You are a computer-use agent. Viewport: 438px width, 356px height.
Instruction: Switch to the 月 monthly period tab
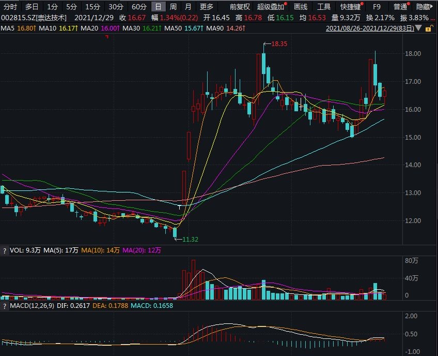coord(188,7)
